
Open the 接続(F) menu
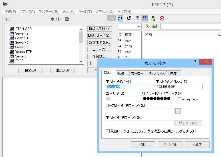click(10, 11)
